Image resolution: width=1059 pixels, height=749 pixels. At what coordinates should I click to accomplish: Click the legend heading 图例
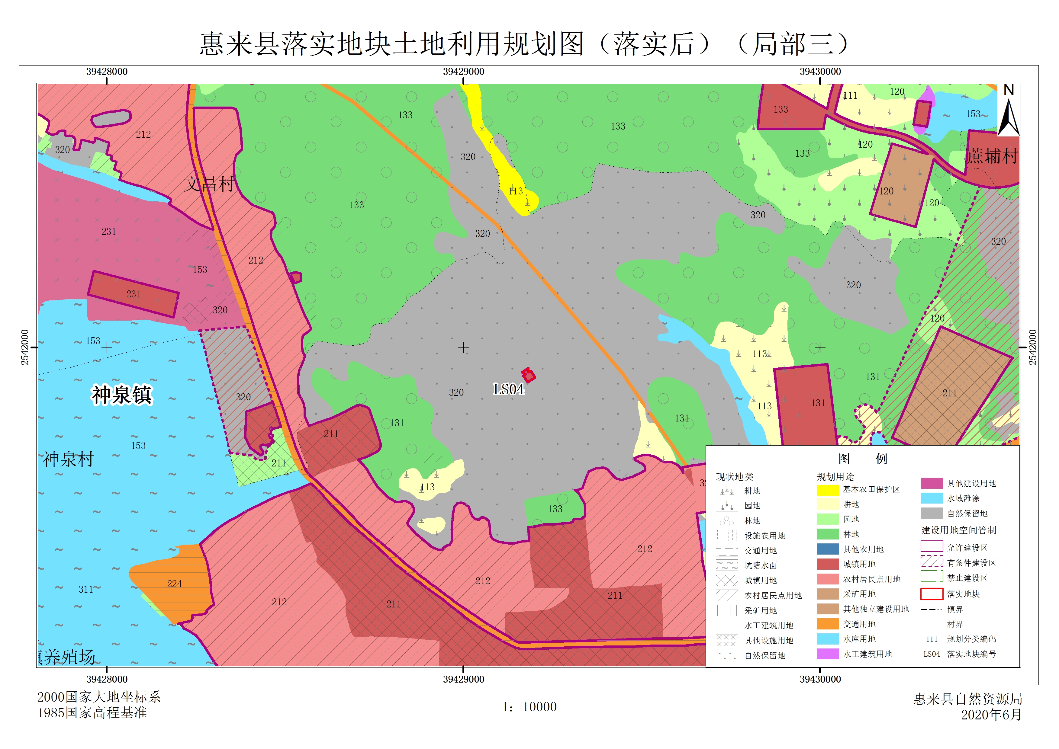pos(862,459)
